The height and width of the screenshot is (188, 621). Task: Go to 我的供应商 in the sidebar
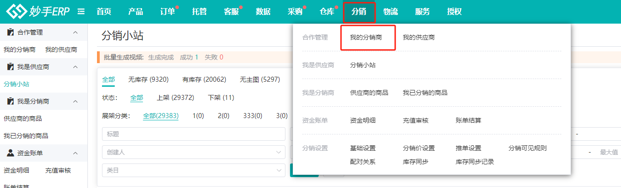click(61, 49)
